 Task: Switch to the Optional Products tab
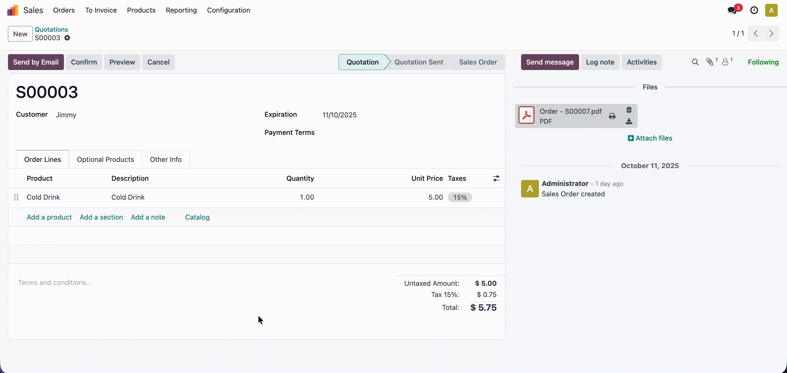pos(105,159)
